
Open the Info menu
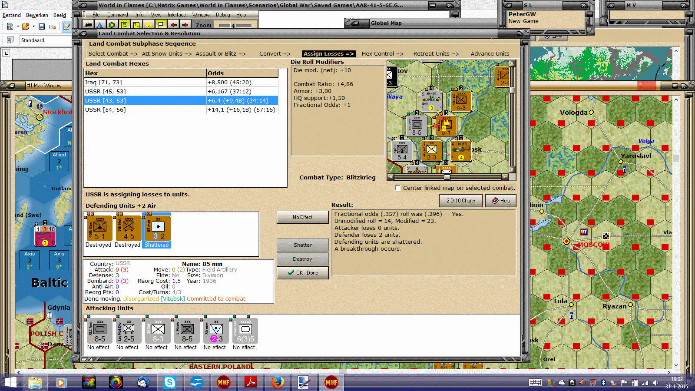[x=139, y=15]
